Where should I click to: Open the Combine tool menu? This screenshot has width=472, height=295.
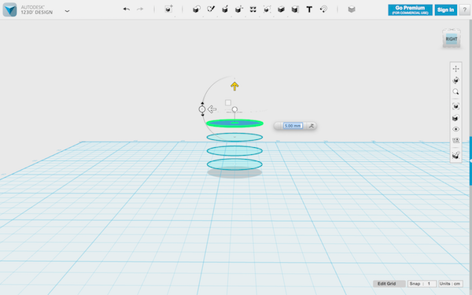point(281,9)
